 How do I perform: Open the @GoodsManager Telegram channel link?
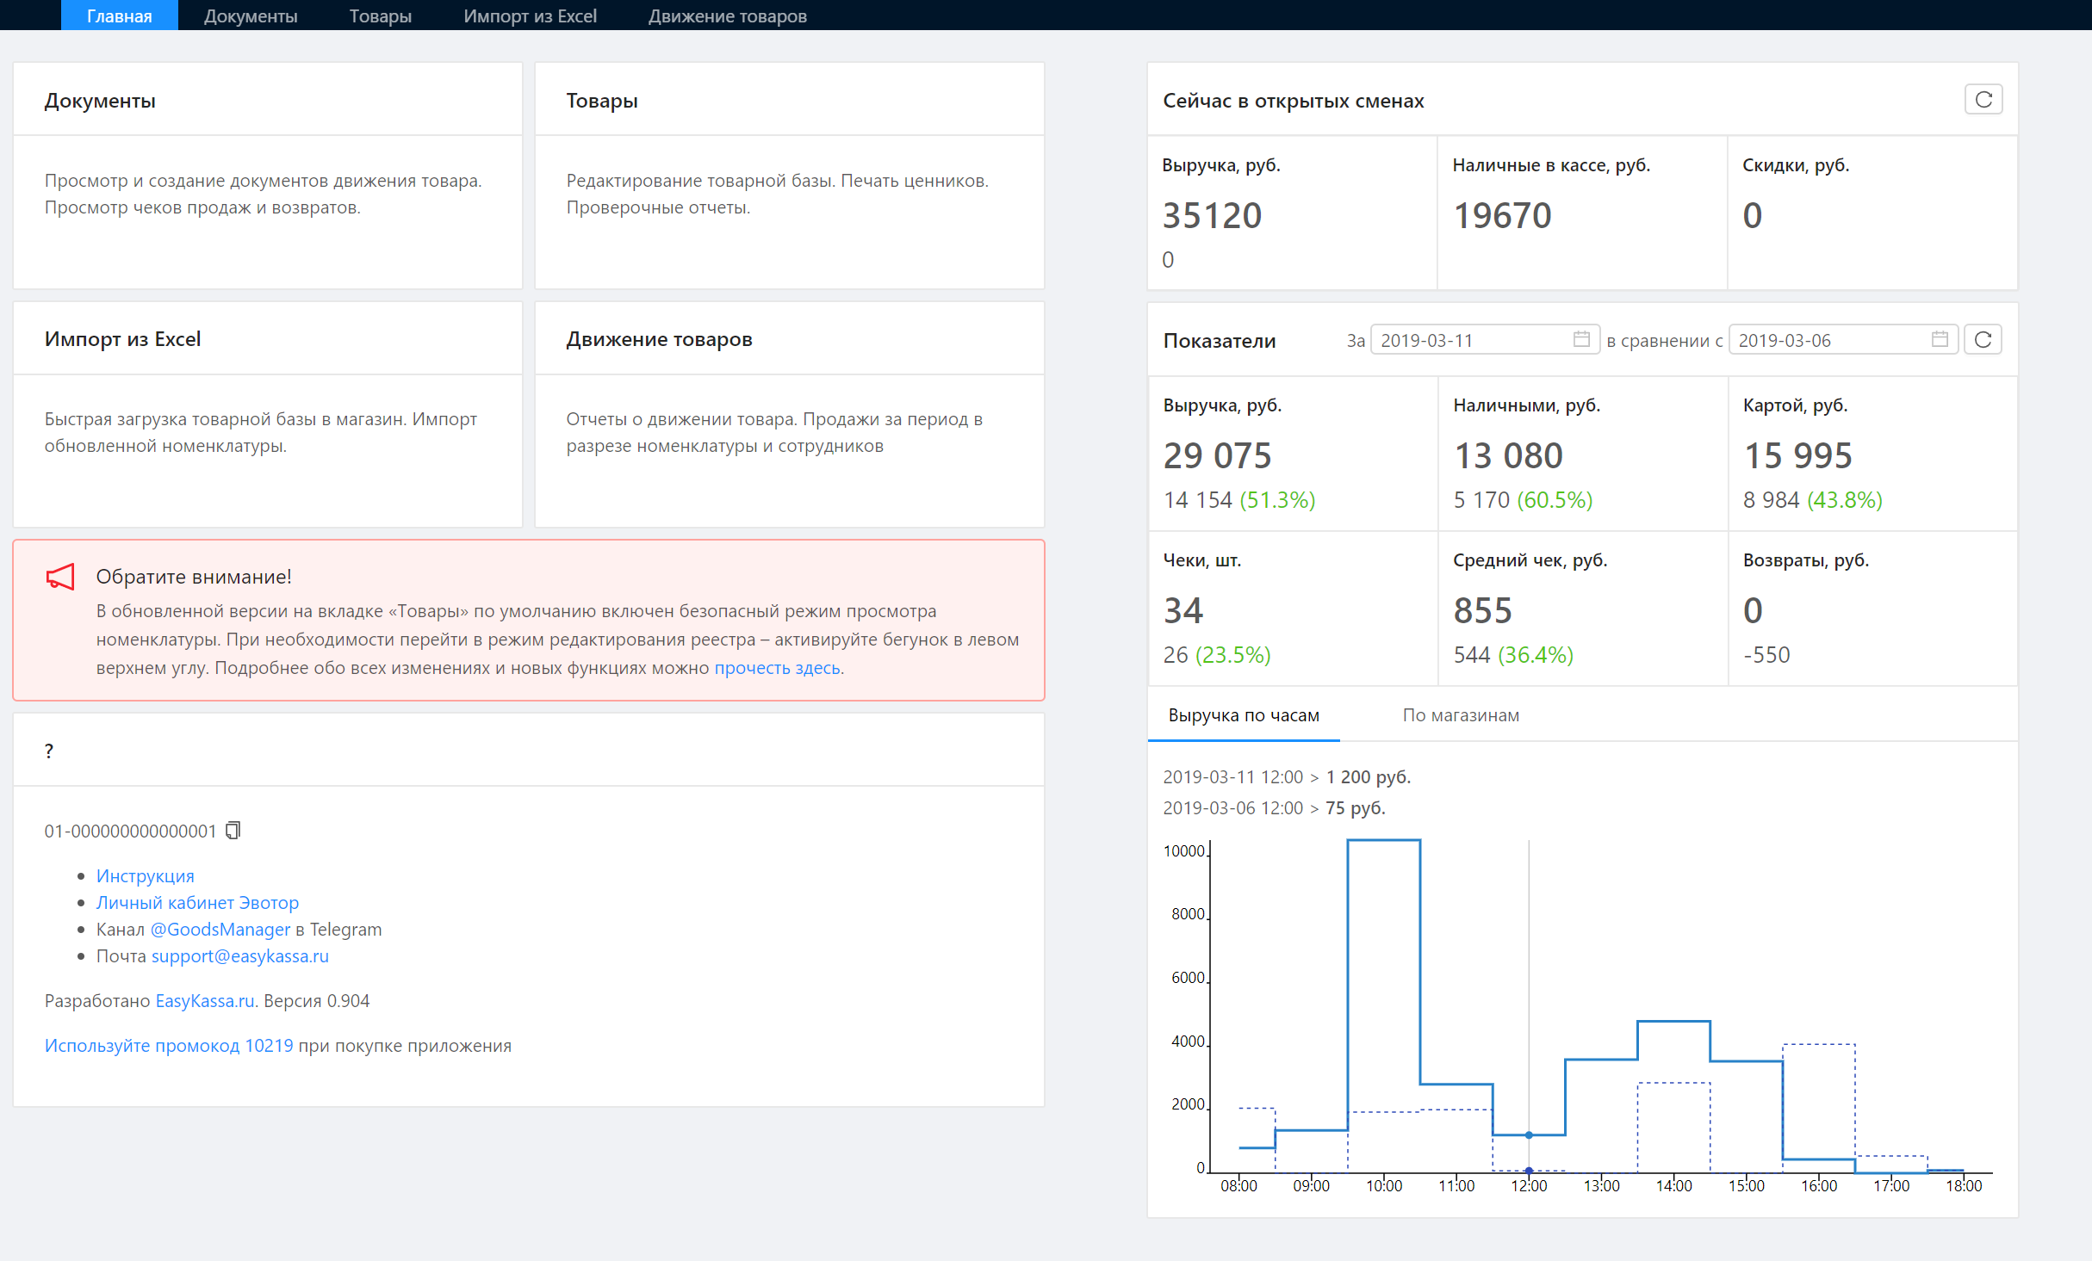pos(220,930)
